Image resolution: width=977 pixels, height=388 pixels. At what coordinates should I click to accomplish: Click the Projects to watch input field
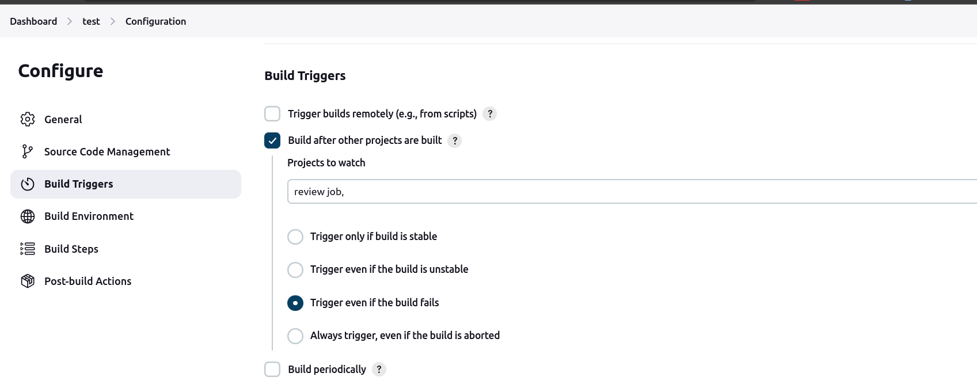(518, 191)
